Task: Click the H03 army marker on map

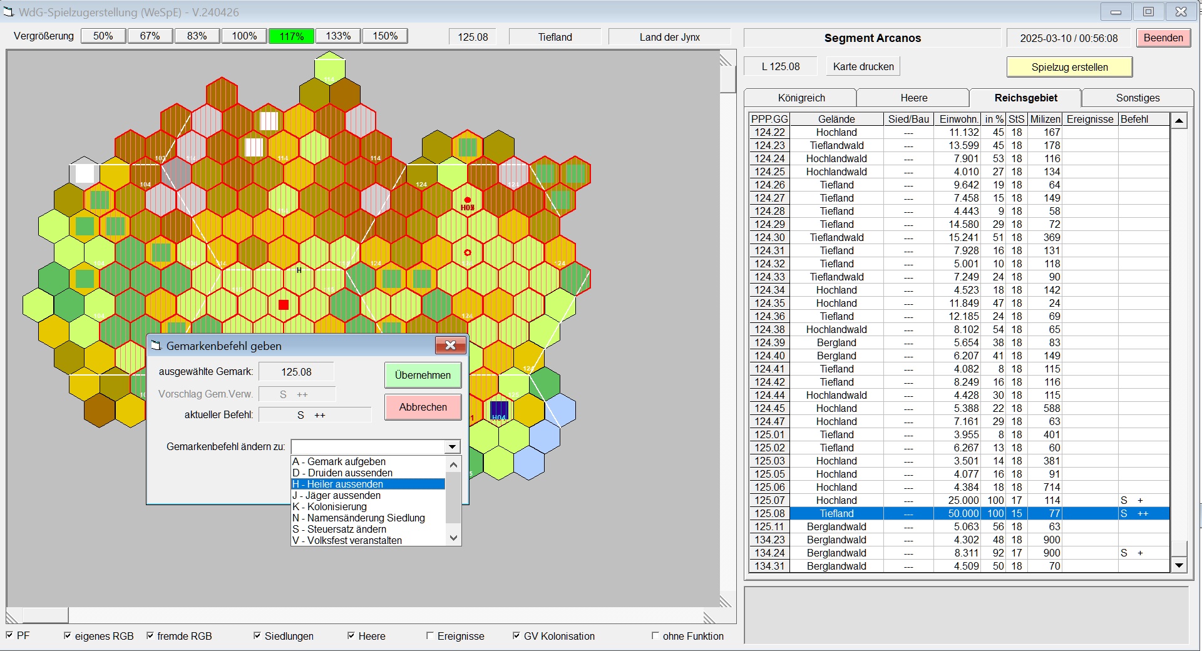Action: [x=468, y=204]
